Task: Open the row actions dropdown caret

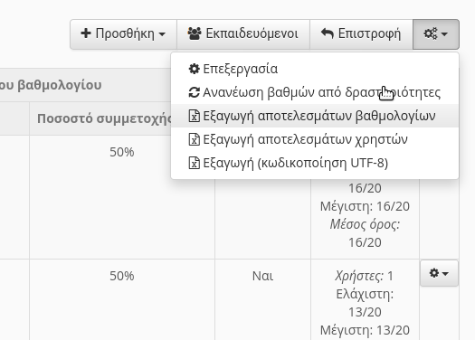Action: (445, 274)
